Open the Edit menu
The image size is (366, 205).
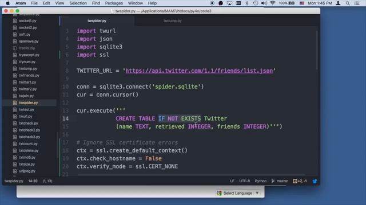46,3
